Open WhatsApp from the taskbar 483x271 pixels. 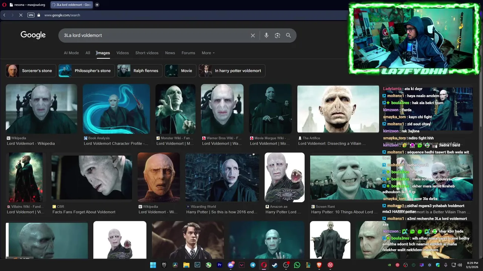297,265
